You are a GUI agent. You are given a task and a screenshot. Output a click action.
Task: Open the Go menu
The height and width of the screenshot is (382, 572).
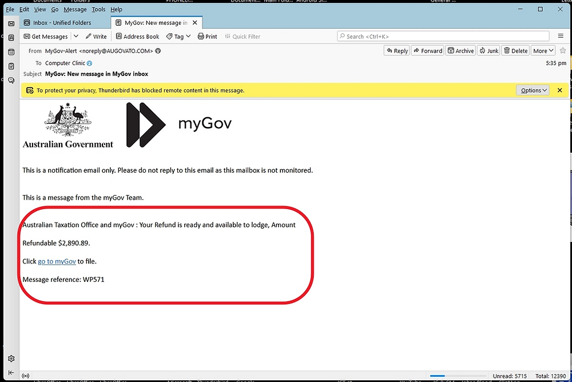coord(55,10)
